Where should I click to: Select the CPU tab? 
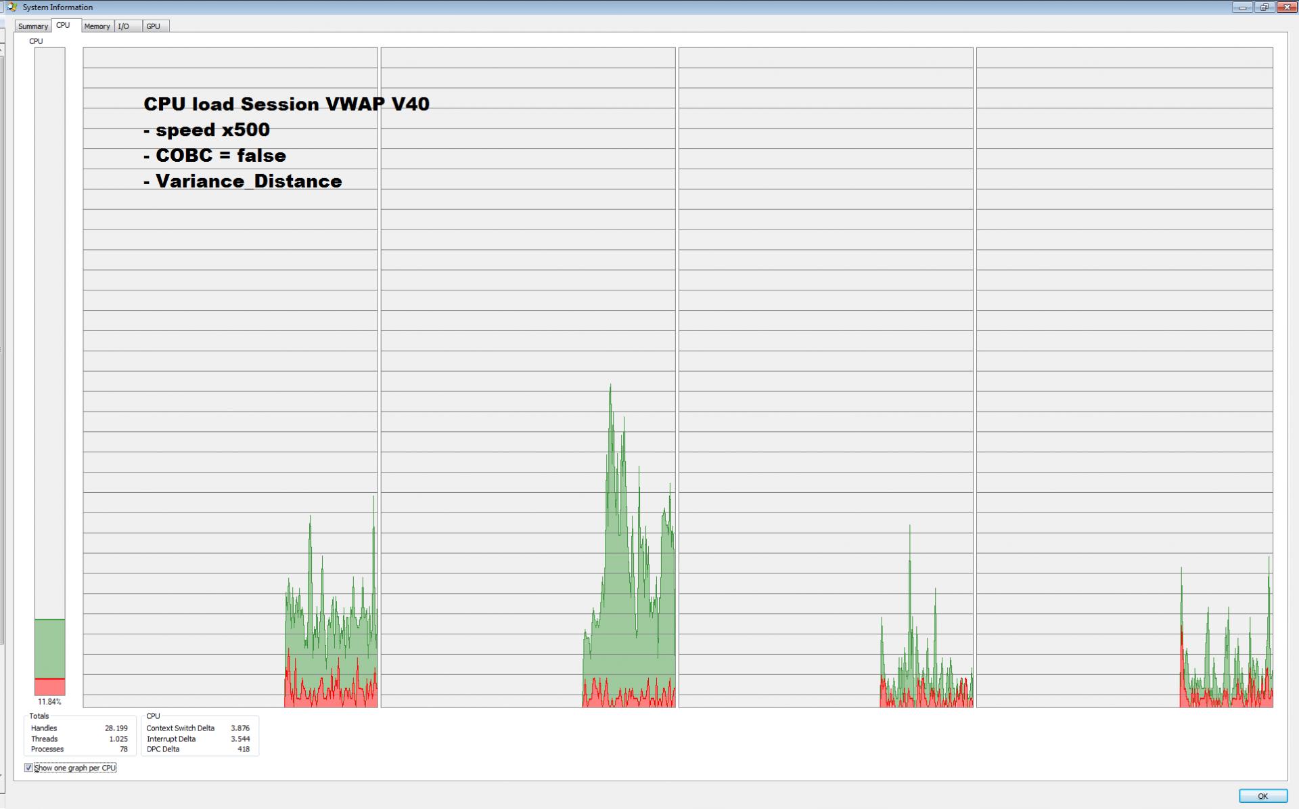click(x=63, y=25)
